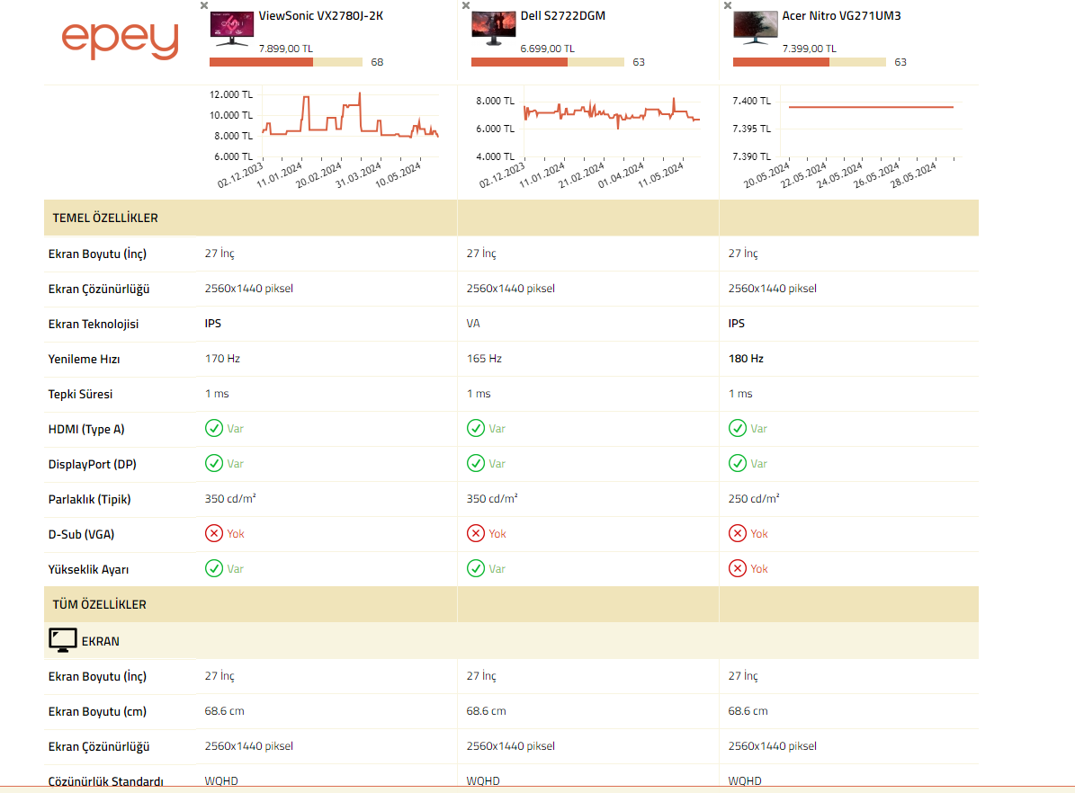The image size is (1075, 793).
Task: Click the EKRAN monitor icon
Action: coord(62,640)
